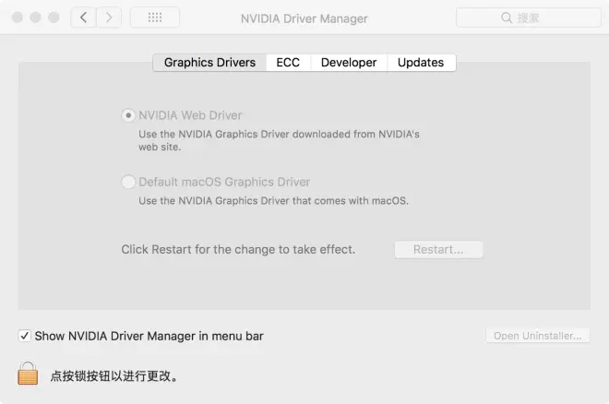
Task: Click the back chevron in the toolbar
Action: 83,18
